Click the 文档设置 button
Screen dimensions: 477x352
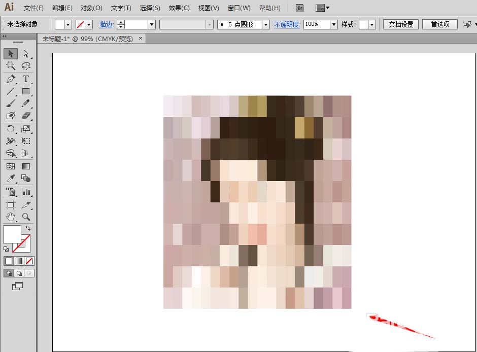(401, 24)
